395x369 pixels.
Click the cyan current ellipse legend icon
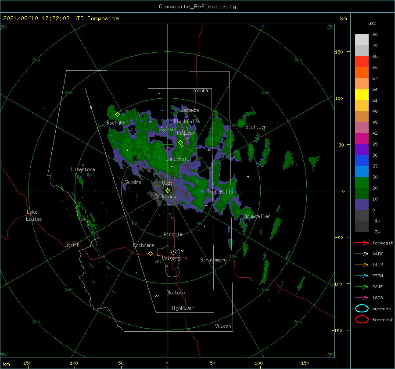click(362, 308)
